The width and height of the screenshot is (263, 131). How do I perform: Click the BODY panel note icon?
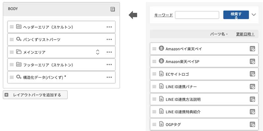coord(113,9)
